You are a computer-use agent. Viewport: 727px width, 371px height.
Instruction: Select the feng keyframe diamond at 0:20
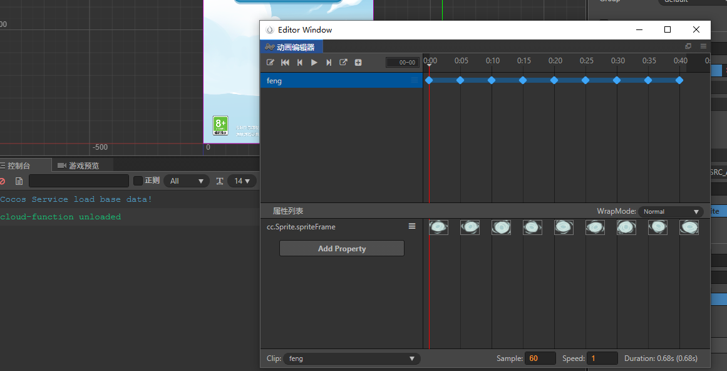(x=554, y=80)
